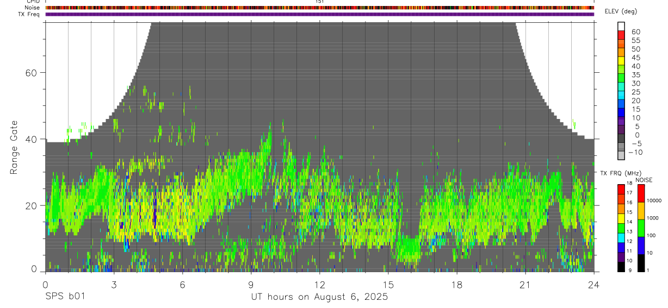Pick the green segment of NOISE bar
The height and width of the screenshot is (308, 668).
click(640, 228)
